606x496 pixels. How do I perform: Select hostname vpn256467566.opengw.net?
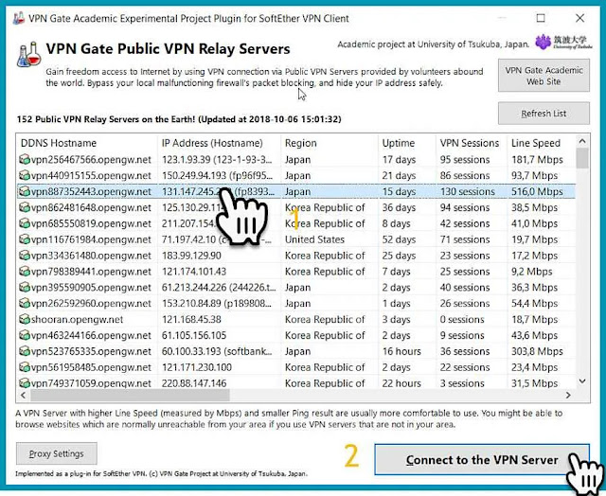point(91,160)
